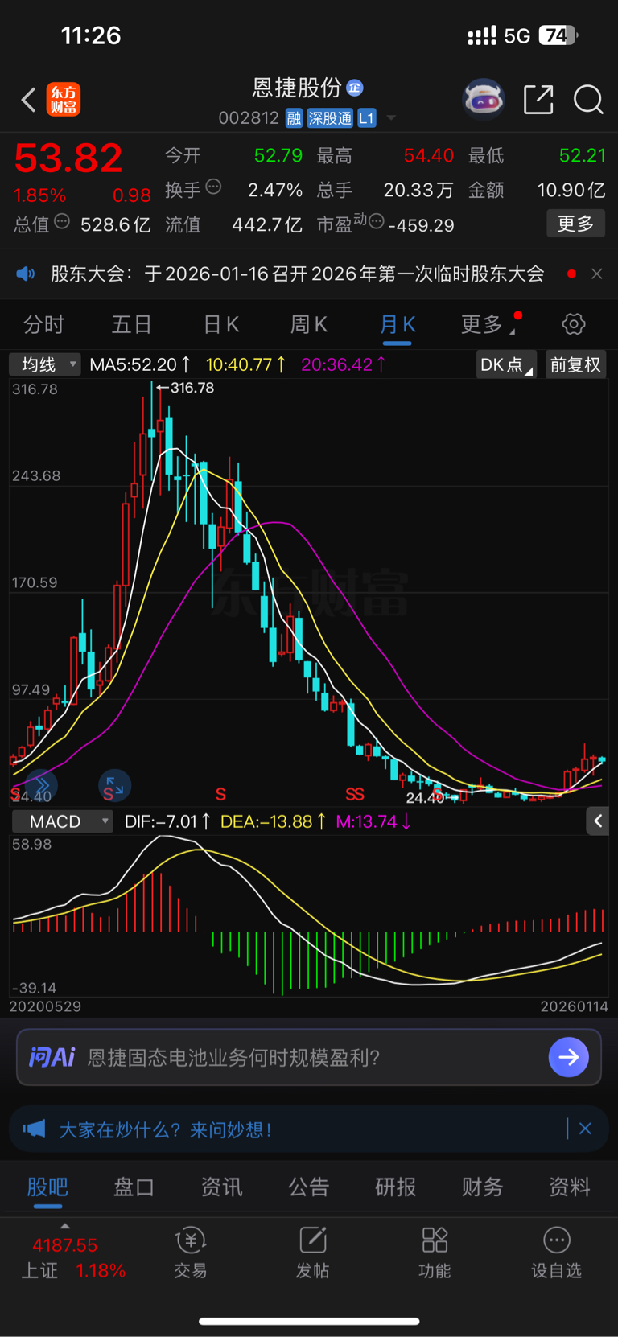Tap the robot AI assistant avatar

[x=483, y=100]
